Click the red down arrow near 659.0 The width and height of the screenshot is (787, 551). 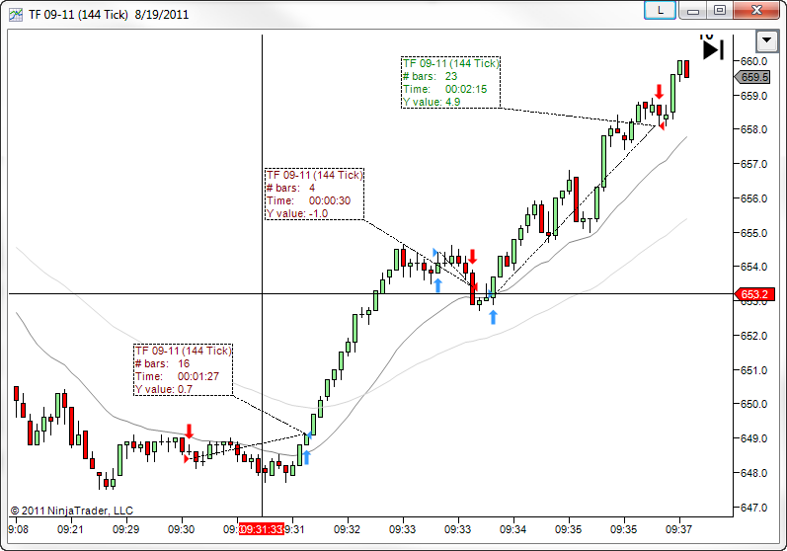pyautogui.click(x=659, y=91)
